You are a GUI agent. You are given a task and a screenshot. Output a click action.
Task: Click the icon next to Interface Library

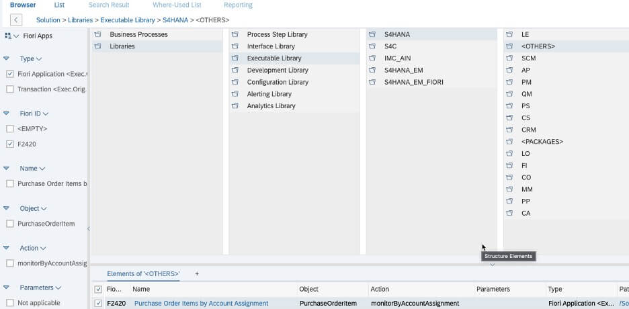tap(235, 46)
